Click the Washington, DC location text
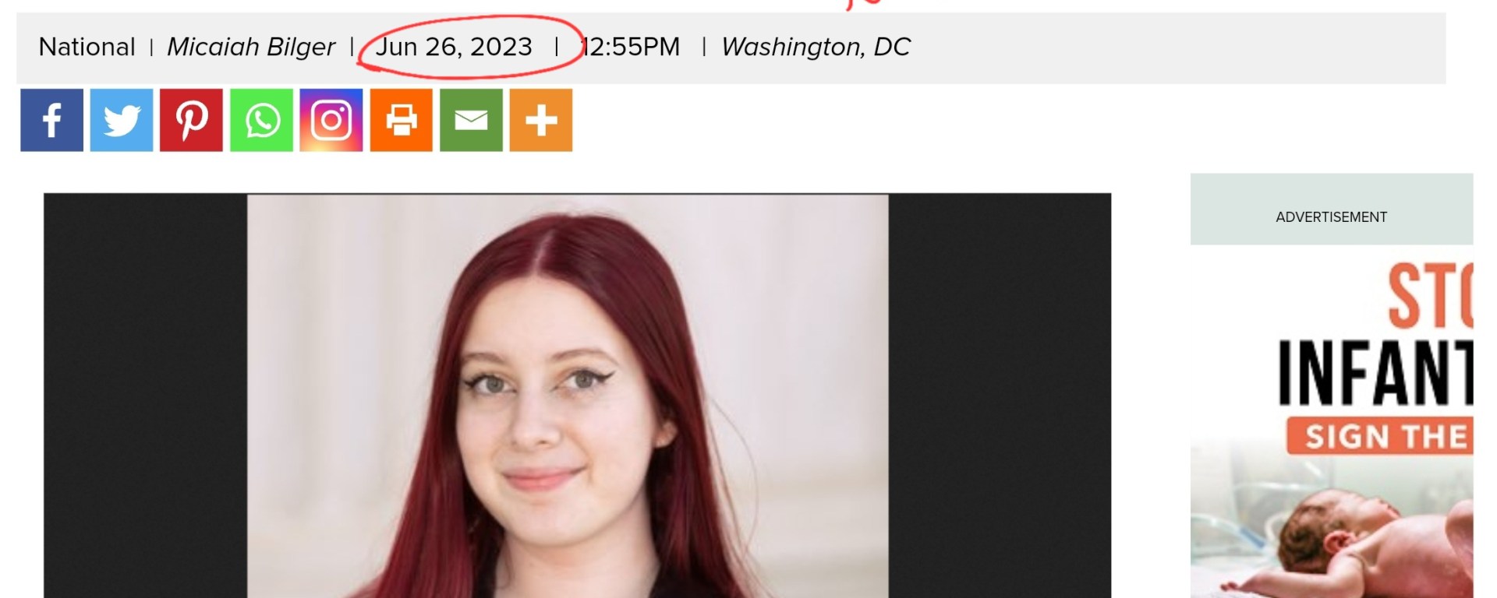Image resolution: width=1497 pixels, height=598 pixels. [816, 47]
